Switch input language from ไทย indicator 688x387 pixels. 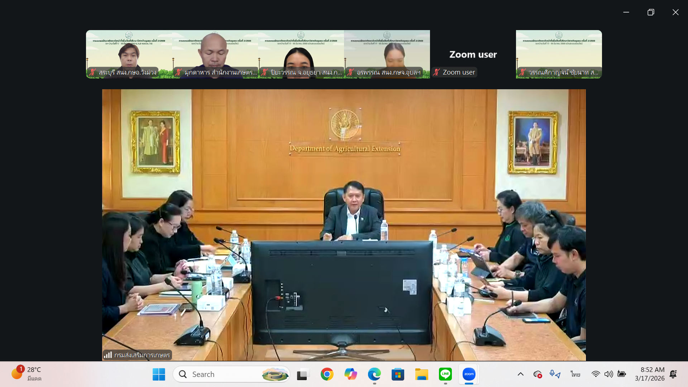[x=575, y=374]
